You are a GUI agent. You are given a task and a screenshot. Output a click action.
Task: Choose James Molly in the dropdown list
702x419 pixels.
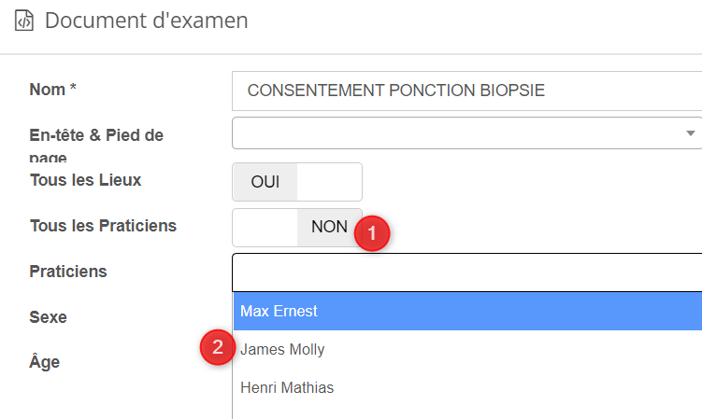coord(282,350)
